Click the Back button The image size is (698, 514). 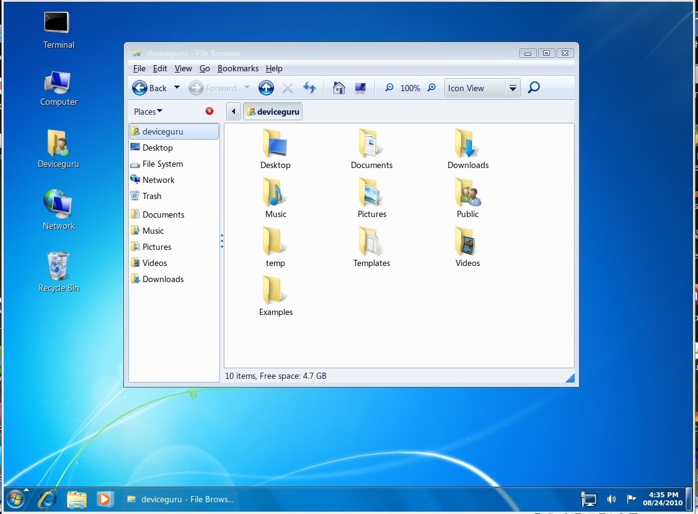149,88
